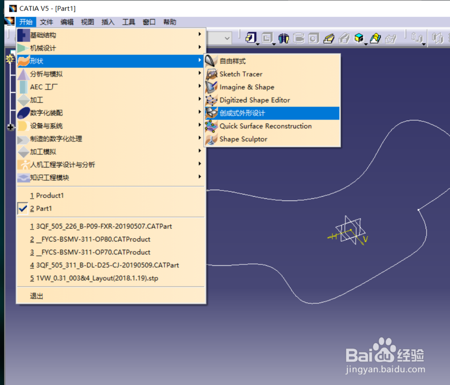Click the Shape Sculptor icon

tap(211, 139)
